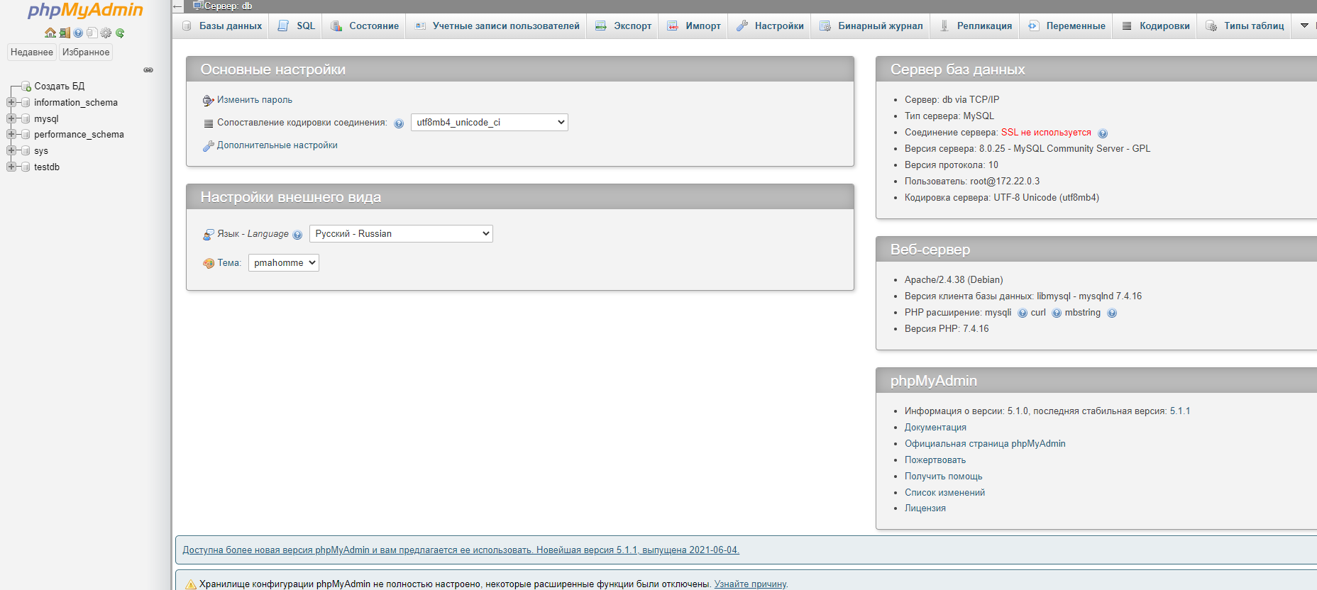Click the wrench icon for Дополнительные настройки
This screenshot has height=590, width=1317.
tap(209, 145)
